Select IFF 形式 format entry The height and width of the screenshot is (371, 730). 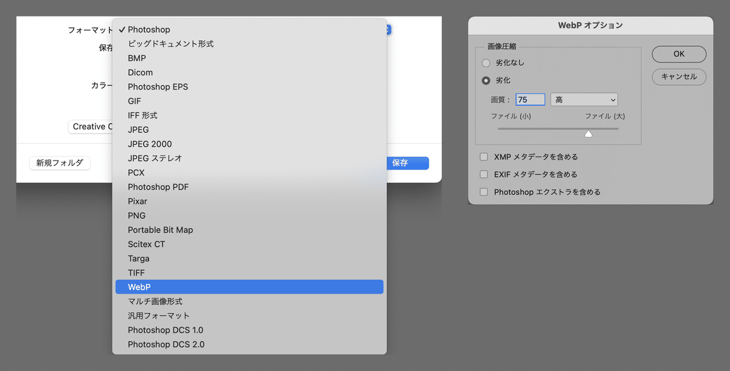[x=249, y=115]
